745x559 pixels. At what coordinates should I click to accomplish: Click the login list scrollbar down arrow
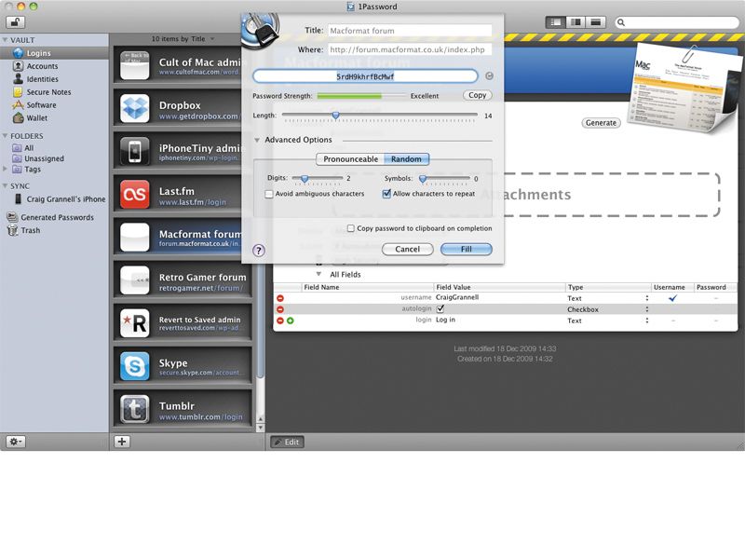[x=260, y=428]
